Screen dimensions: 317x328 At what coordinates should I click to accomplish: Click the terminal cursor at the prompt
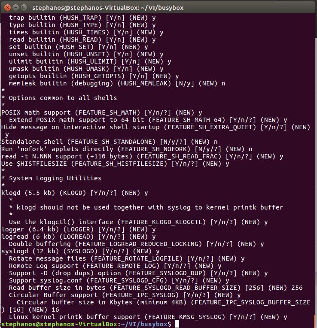177,324
